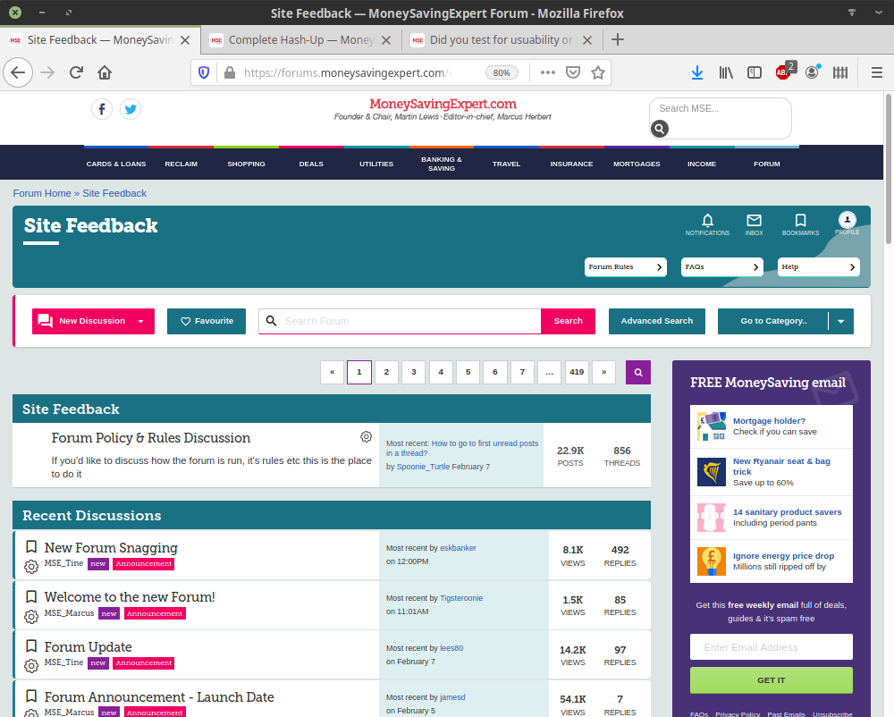The width and height of the screenshot is (894, 717).
Task: Open Firefox downloads arrow icon
Action: pos(696,72)
